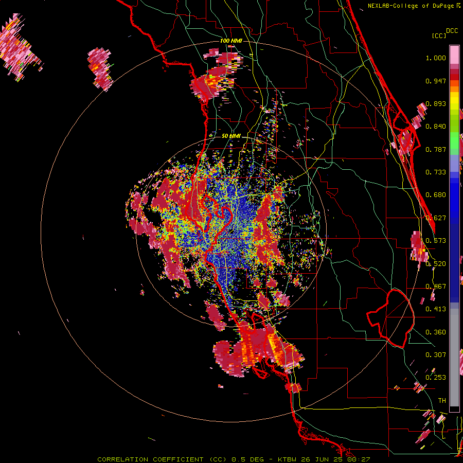Click the 0.307 legend value
The height and width of the screenshot is (463, 463).
[436, 355]
